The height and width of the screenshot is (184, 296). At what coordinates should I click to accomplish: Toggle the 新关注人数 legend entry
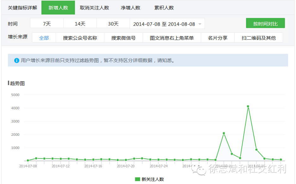(150, 179)
